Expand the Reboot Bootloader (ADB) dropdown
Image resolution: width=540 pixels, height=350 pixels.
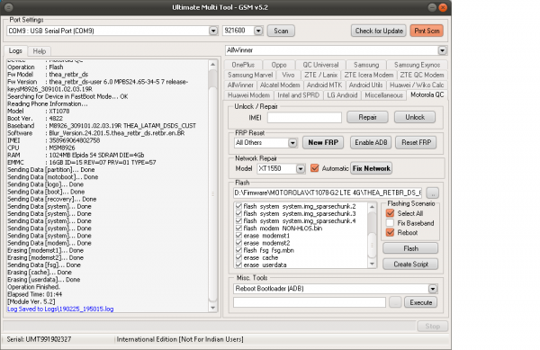coord(433,289)
